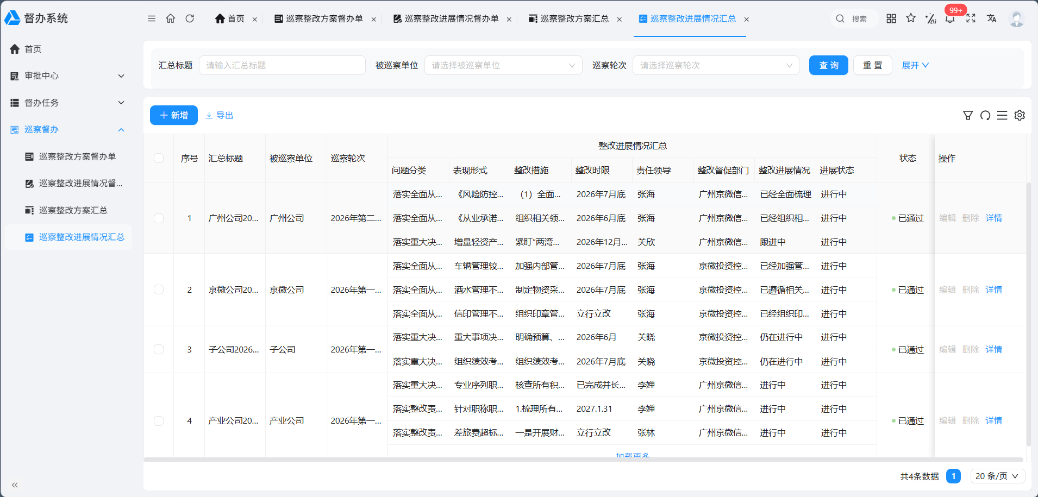Open the 被巡察单位 dropdown
This screenshot has height=497, width=1038.
[503, 65]
